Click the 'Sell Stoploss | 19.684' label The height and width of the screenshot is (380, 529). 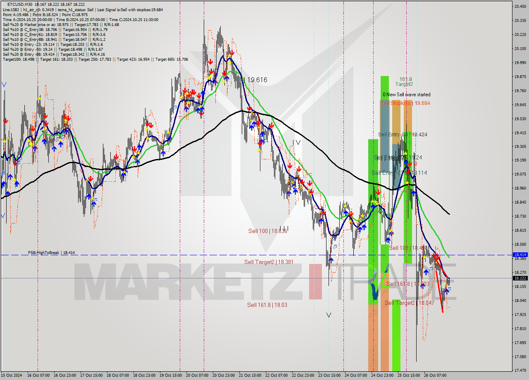[405, 103]
